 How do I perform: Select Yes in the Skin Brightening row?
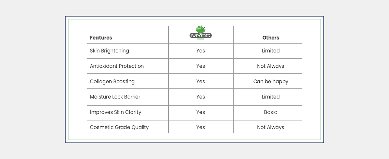tap(201, 51)
